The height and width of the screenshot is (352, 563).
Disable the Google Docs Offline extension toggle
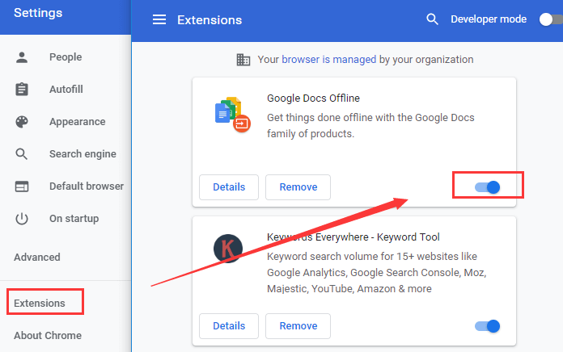[487, 187]
